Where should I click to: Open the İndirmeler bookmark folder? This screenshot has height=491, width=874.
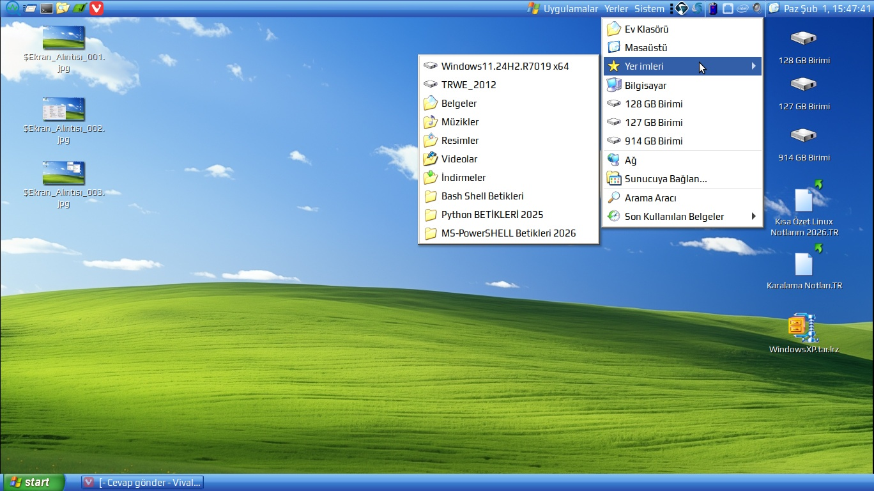(x=509, y=177)
